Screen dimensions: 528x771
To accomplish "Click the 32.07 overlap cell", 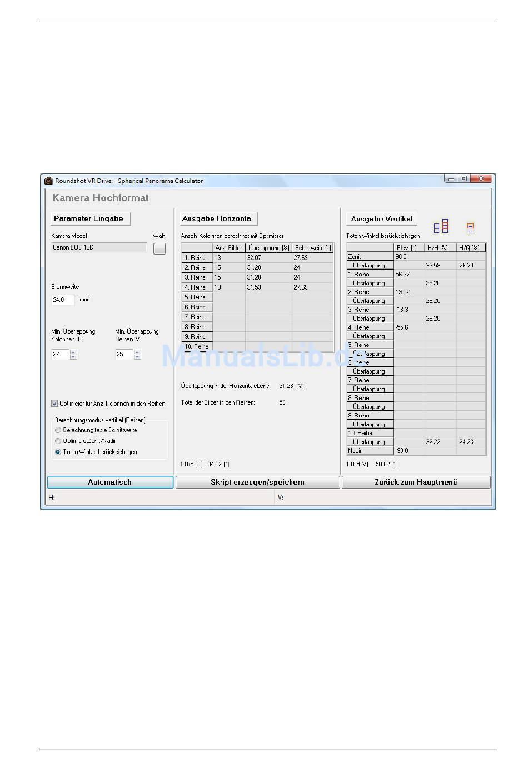I will 268,258.
